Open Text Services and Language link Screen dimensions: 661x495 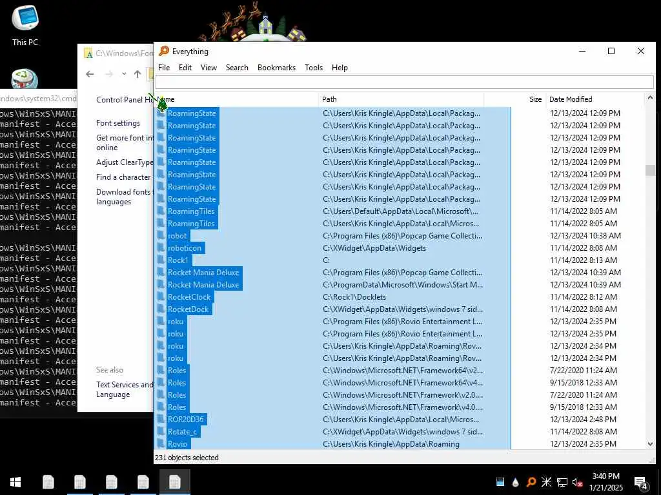(125, 389)
